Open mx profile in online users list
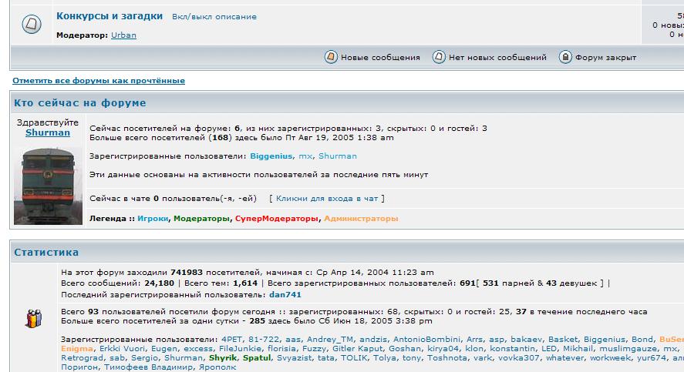The width and height of the screenshot is (684, 372). coord(305,156)
